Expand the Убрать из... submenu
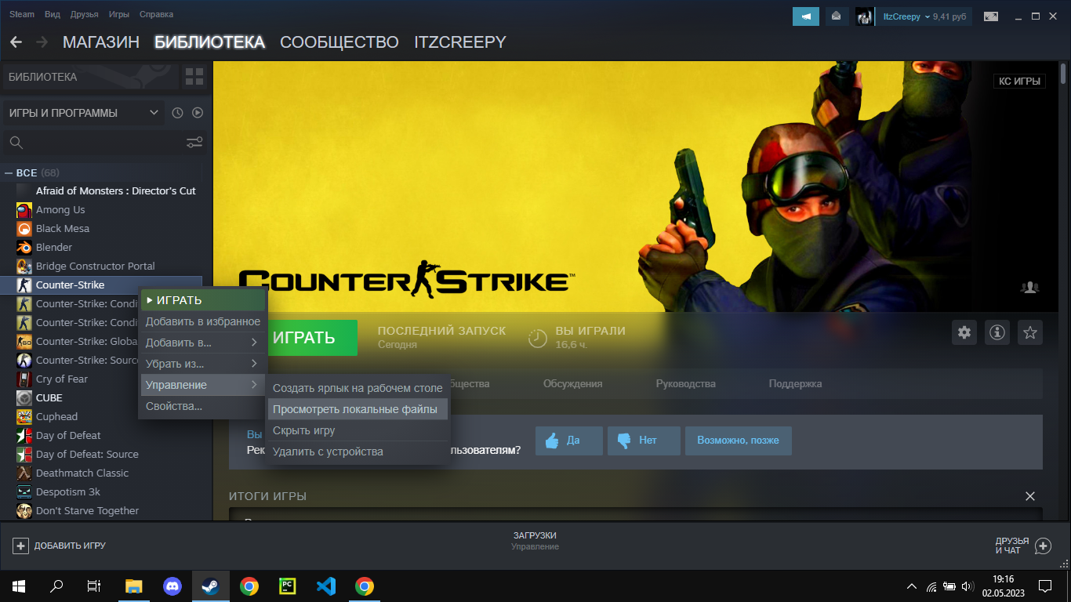This screenshot has width=1071, height=602. pyautogui.click(x=202, y=364)
